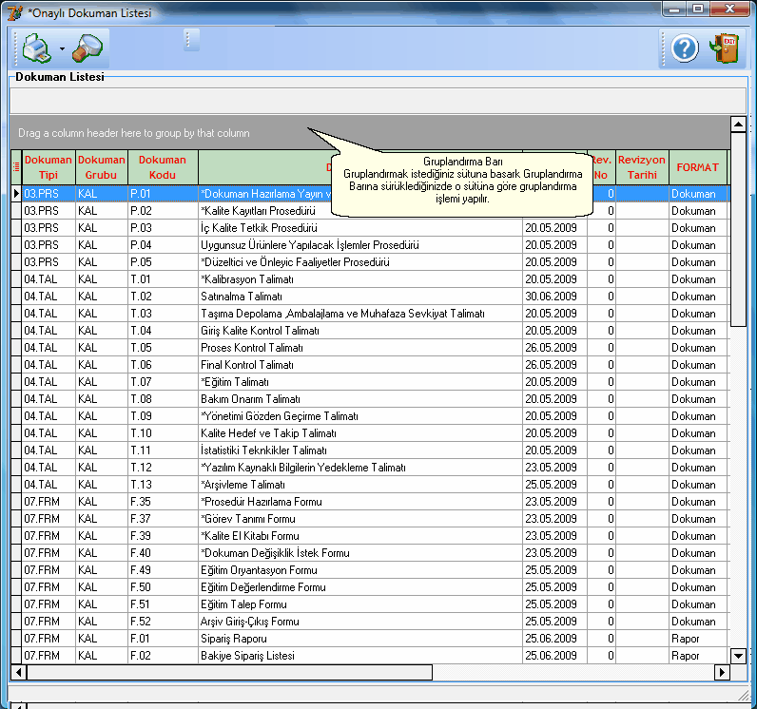The image size is (757, 709).
Task: Select '*Kalite El Kitabı Formu' row
Action: pos(370,536)
